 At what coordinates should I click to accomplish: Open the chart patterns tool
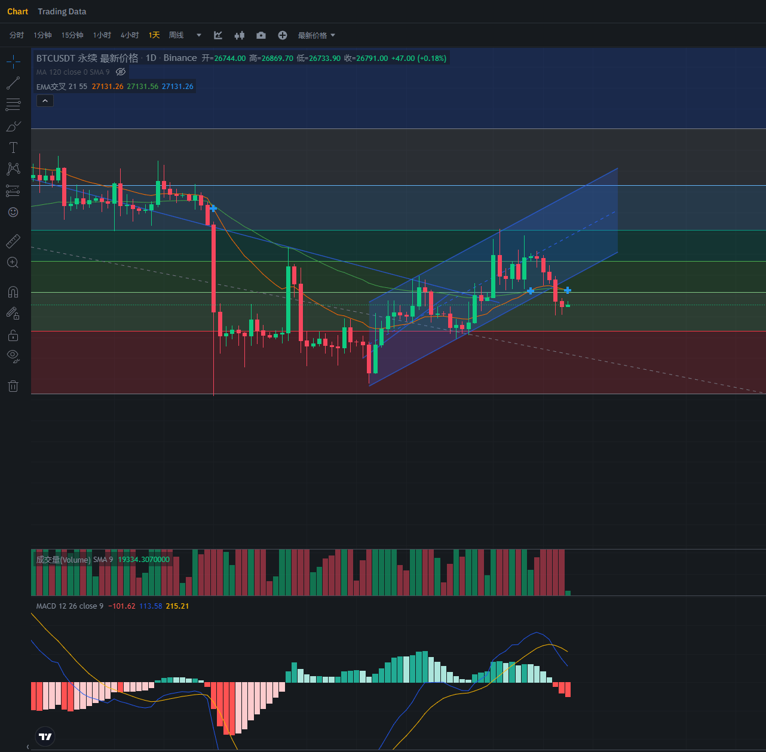13,169
